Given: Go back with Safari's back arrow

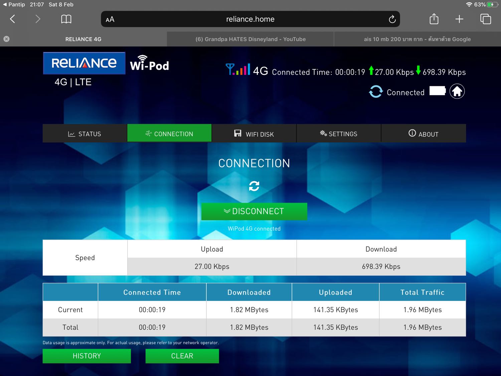Looking at the screenshot, I should tap(13, 19).
